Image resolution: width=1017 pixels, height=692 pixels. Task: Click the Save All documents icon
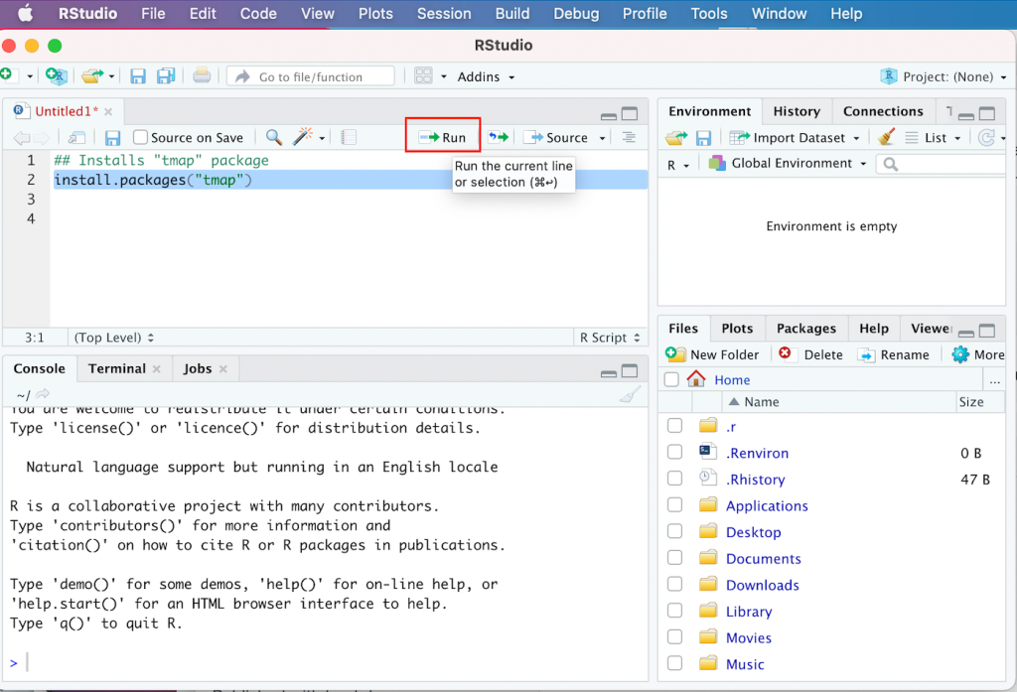click(x=166, y=76)
